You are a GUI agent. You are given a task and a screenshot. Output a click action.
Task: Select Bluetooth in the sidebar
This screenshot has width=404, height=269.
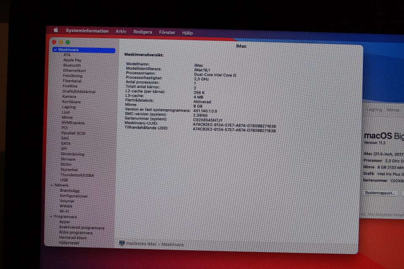[72, 66]
